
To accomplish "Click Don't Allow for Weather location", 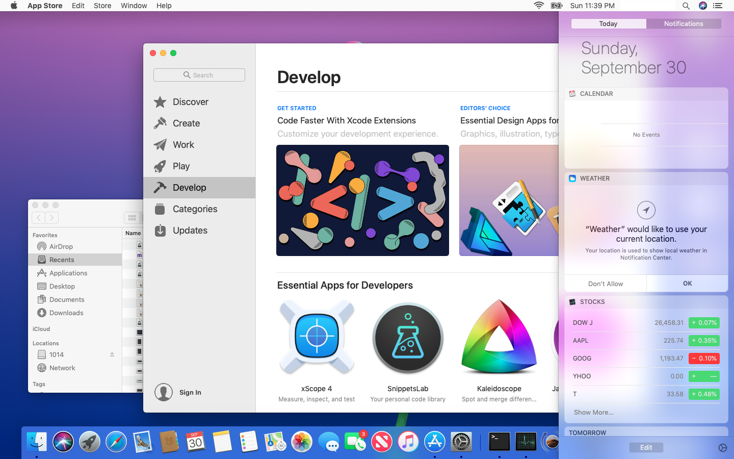I will click(606, 284).
